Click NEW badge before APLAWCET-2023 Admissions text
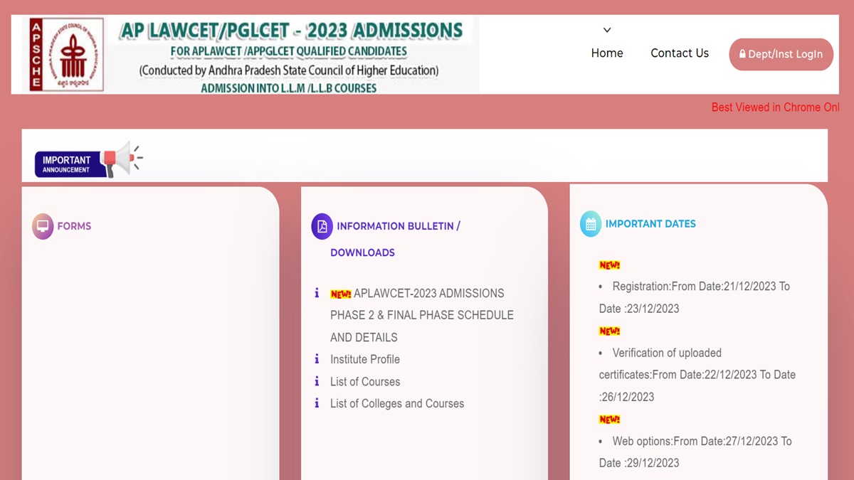 pos(341,294)
